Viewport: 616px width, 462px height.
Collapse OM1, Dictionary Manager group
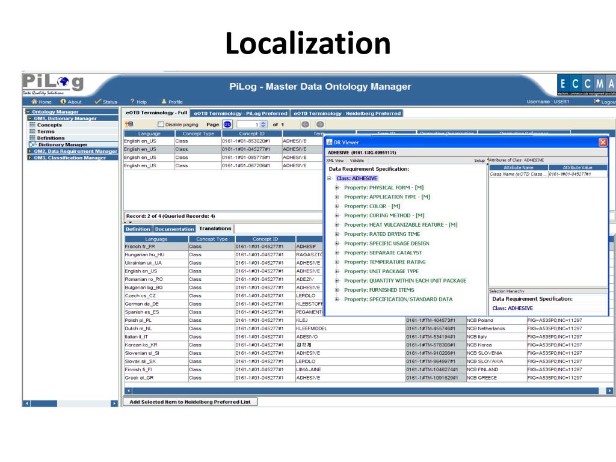30,119
